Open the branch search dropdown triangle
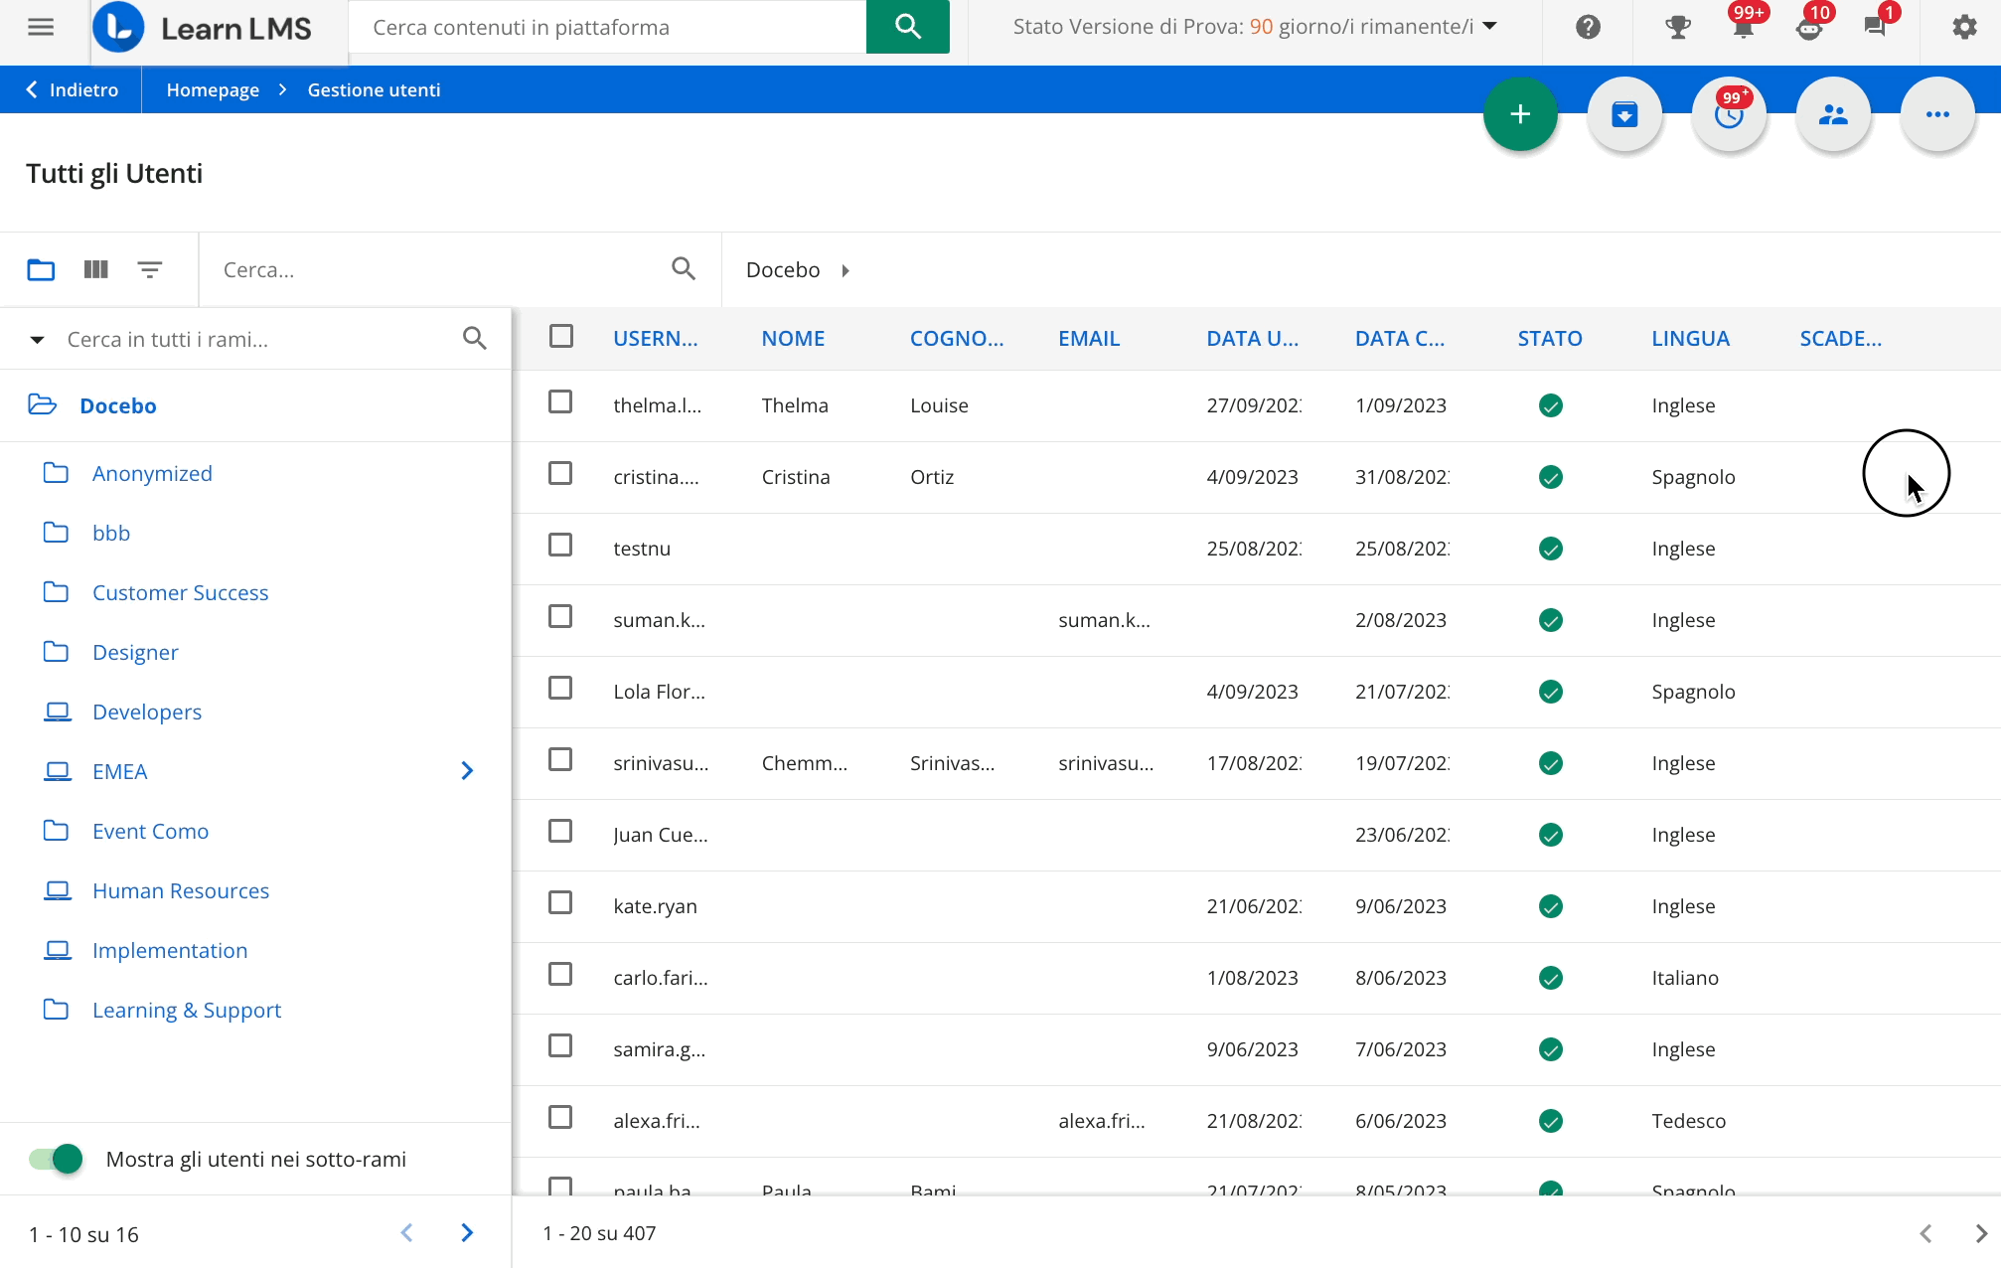Viewport: 2001px width, 1268px height. (37, 340)
